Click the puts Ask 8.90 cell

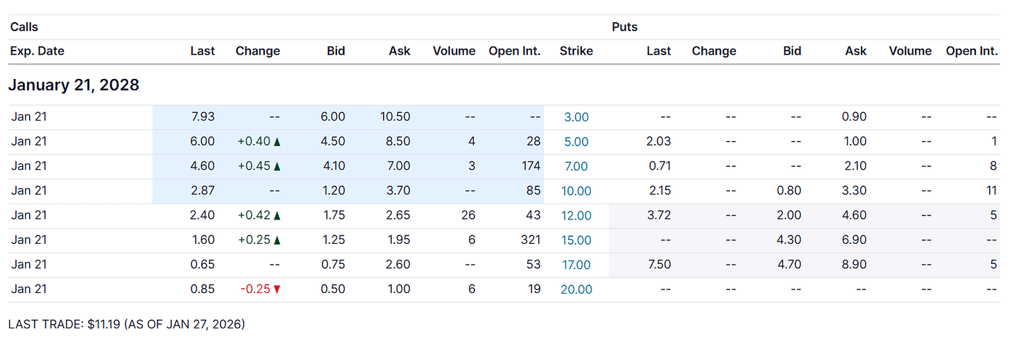point(855,265)
